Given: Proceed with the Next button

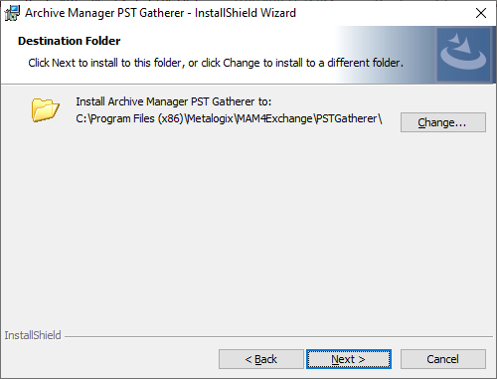Looking at the screenshot, I should click(349, 359).
